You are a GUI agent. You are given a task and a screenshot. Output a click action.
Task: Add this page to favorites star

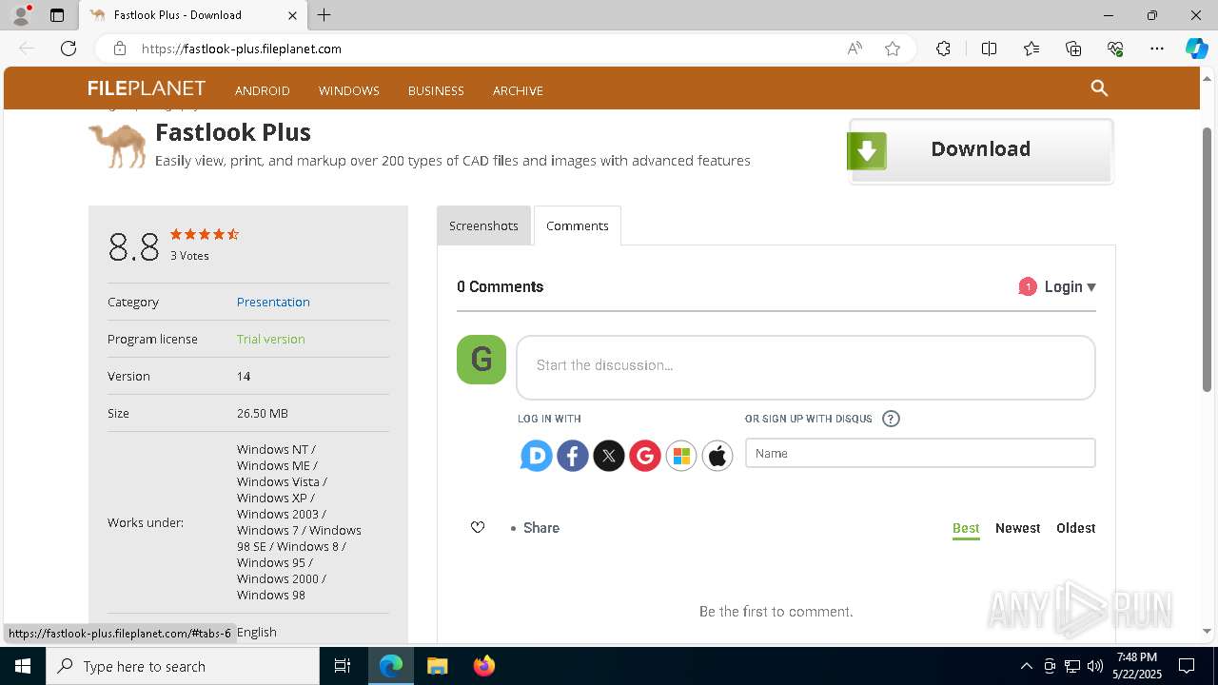point(892,49)
